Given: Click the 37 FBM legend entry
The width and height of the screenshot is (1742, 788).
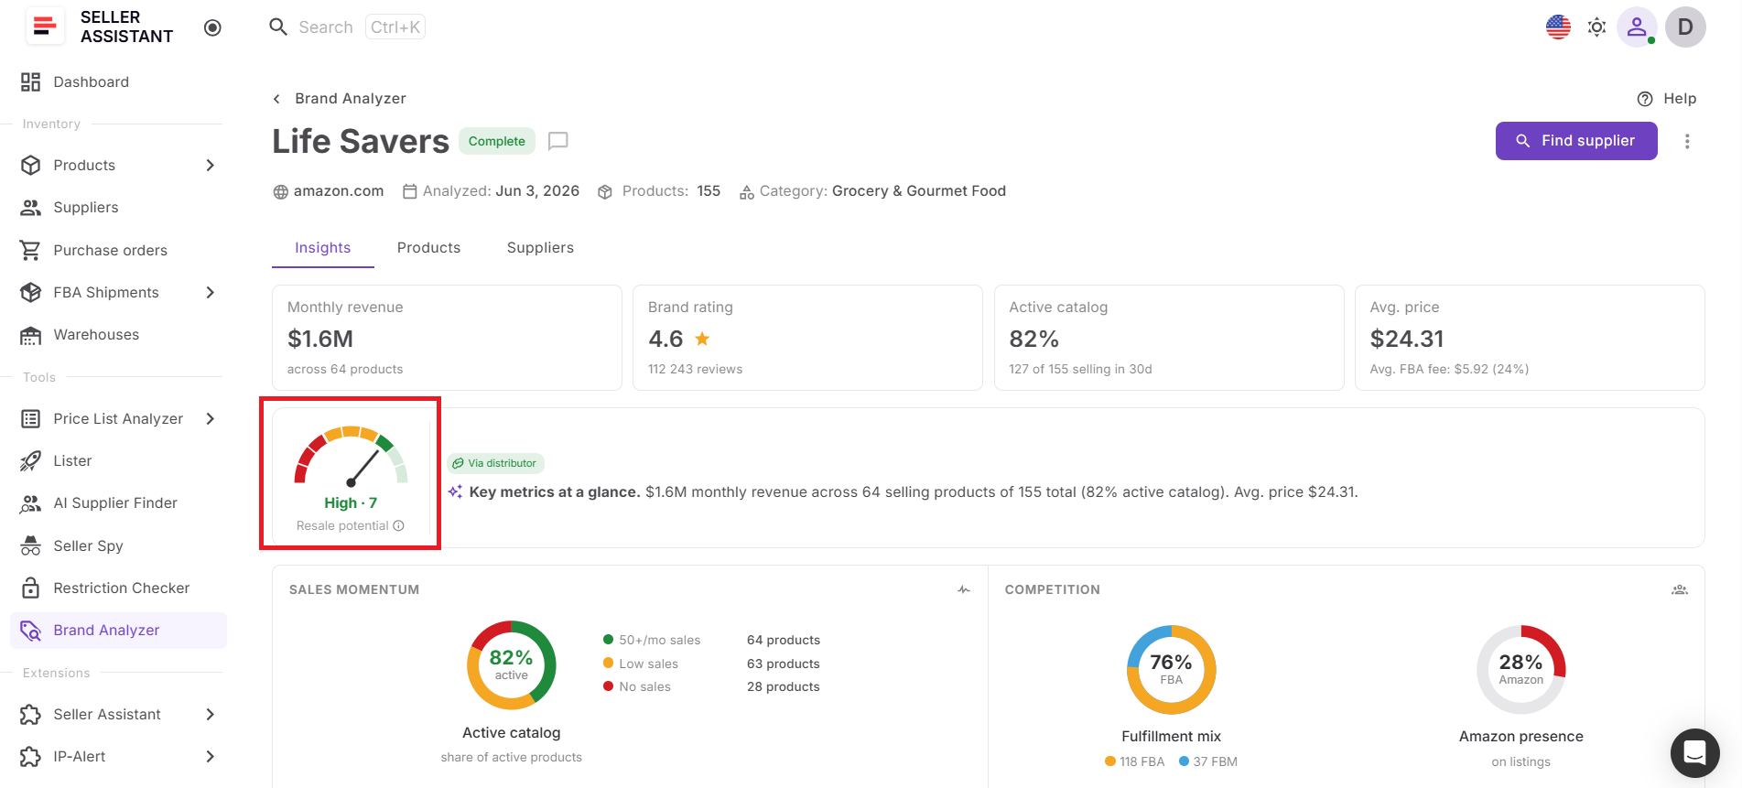Looking at the screenshot, I should pos(1208,761).
